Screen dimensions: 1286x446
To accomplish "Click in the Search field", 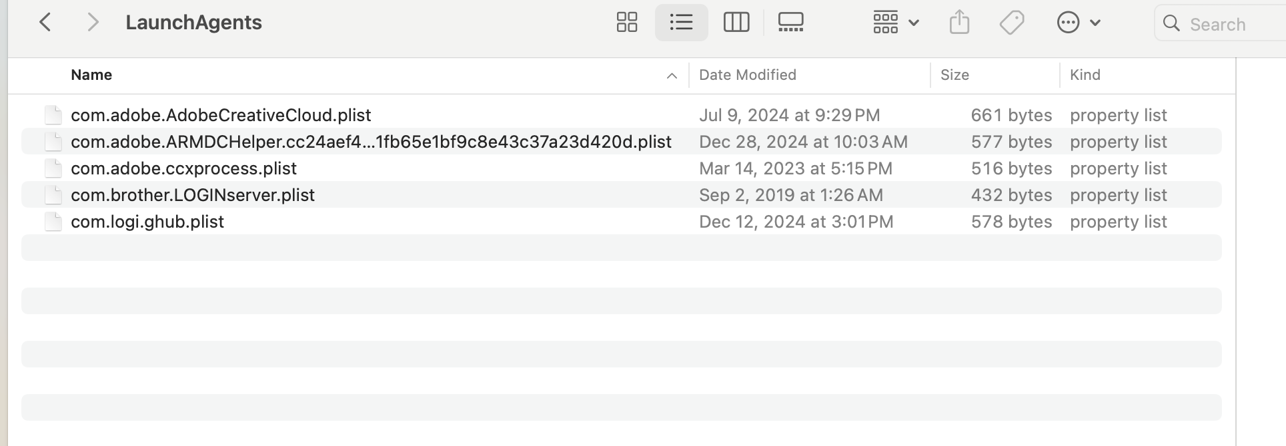I will [x=1227, y=25].
